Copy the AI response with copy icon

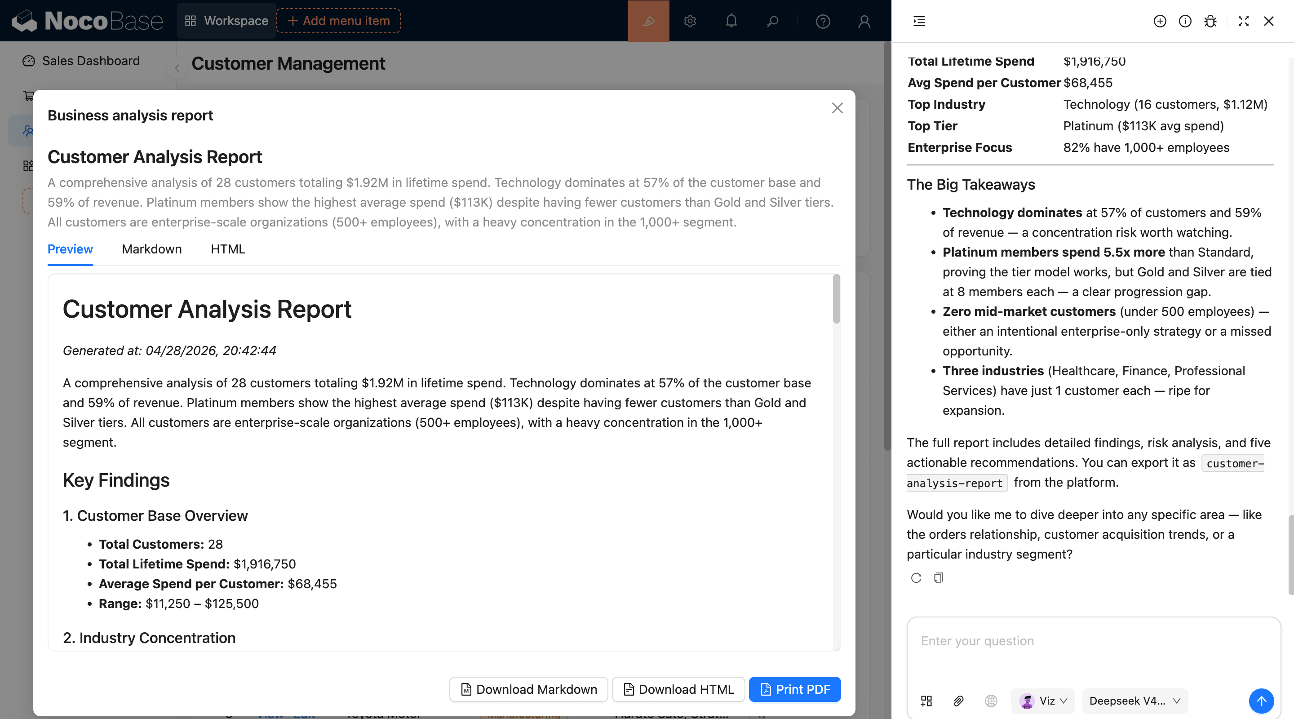pos(938,578)
